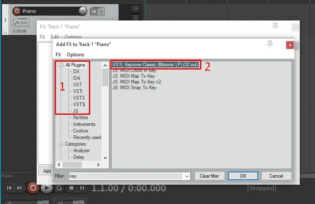Click the 1.1.00 / 0:00.000 time display
Image resolution: width=315 pixels, height=204 pixels.
(129, 188)
